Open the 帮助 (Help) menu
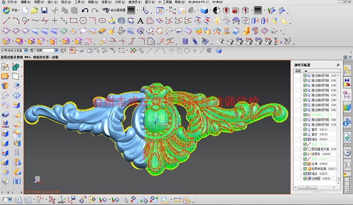 tap(180, 2)
